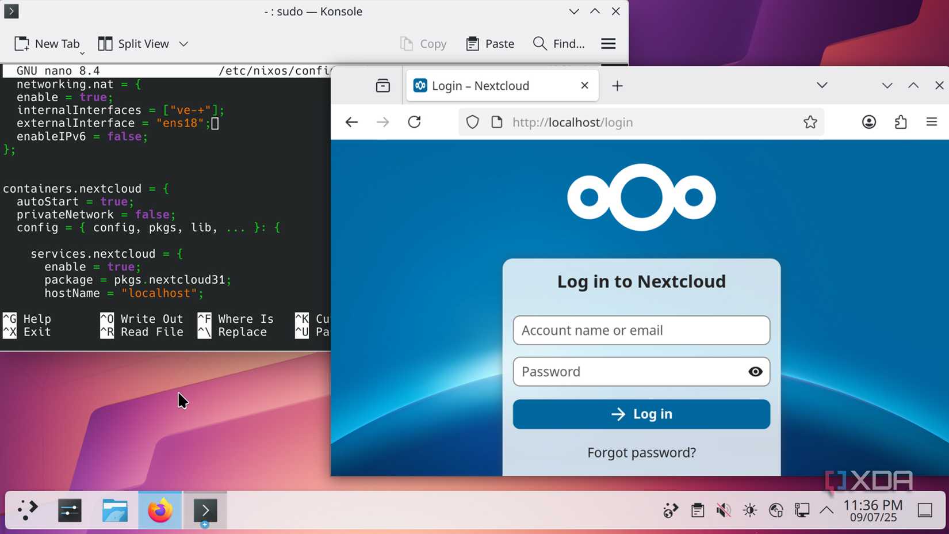Viewport: 949px width, 534px height.
Task: Expand the list all tabs chevron
Action: click(822, 85)
